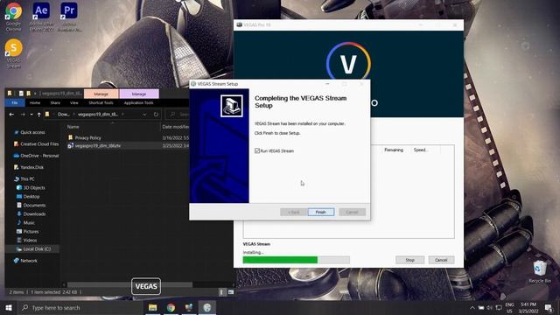Click the installation progress bar

(x=296, y=260)
